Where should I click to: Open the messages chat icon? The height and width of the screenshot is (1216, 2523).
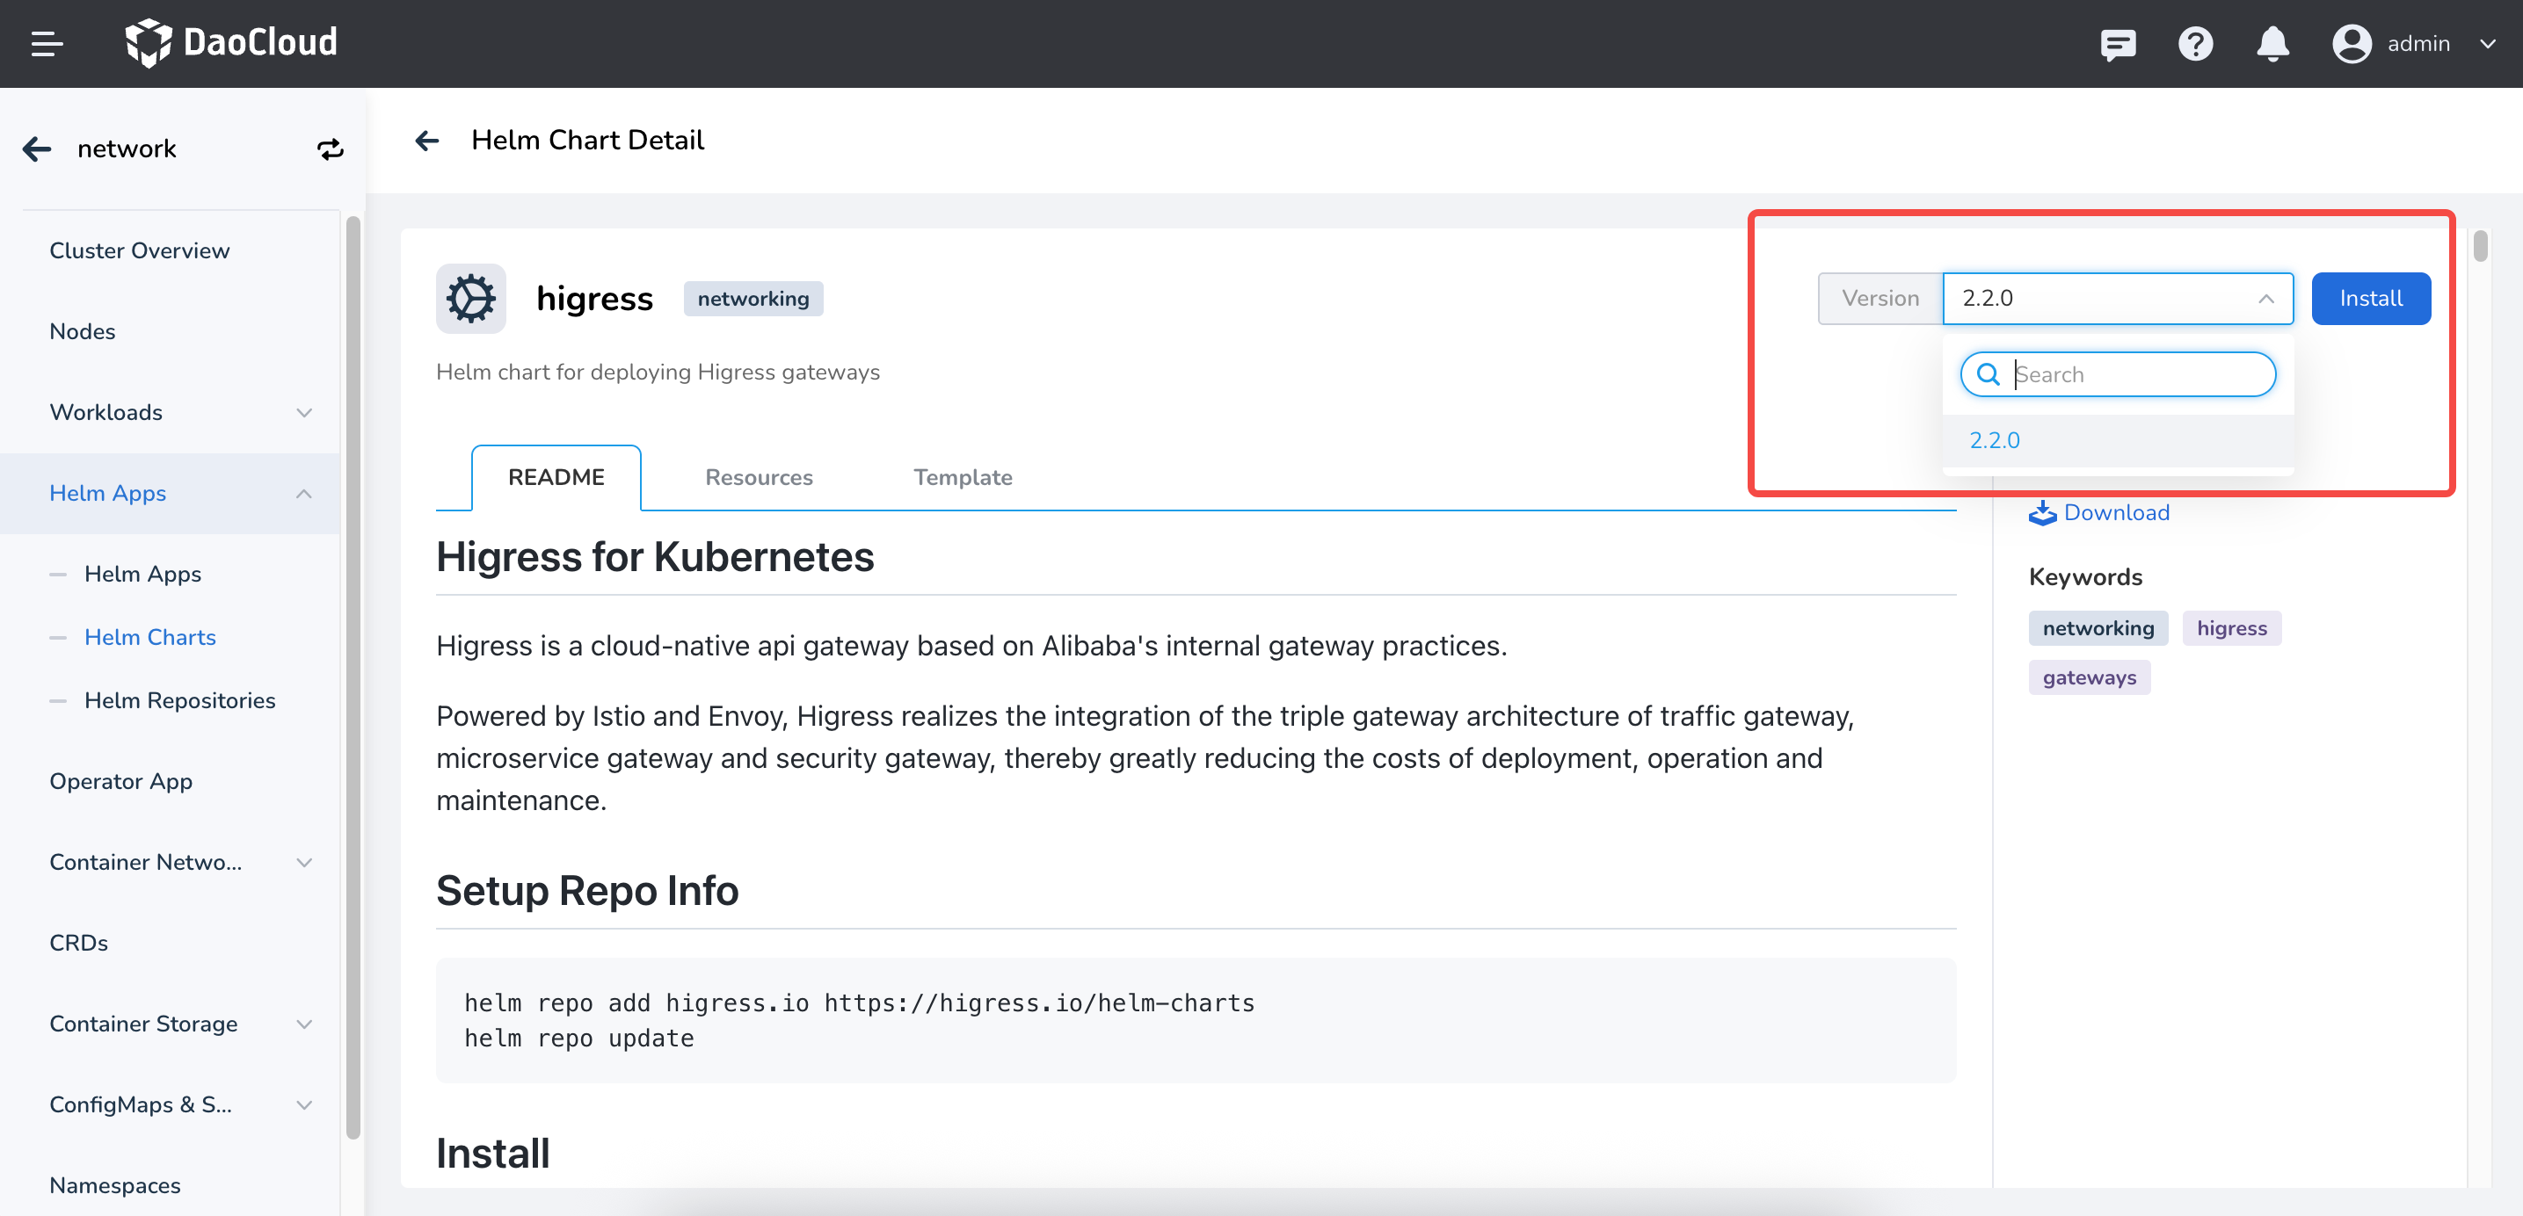tap(2118, 44)
